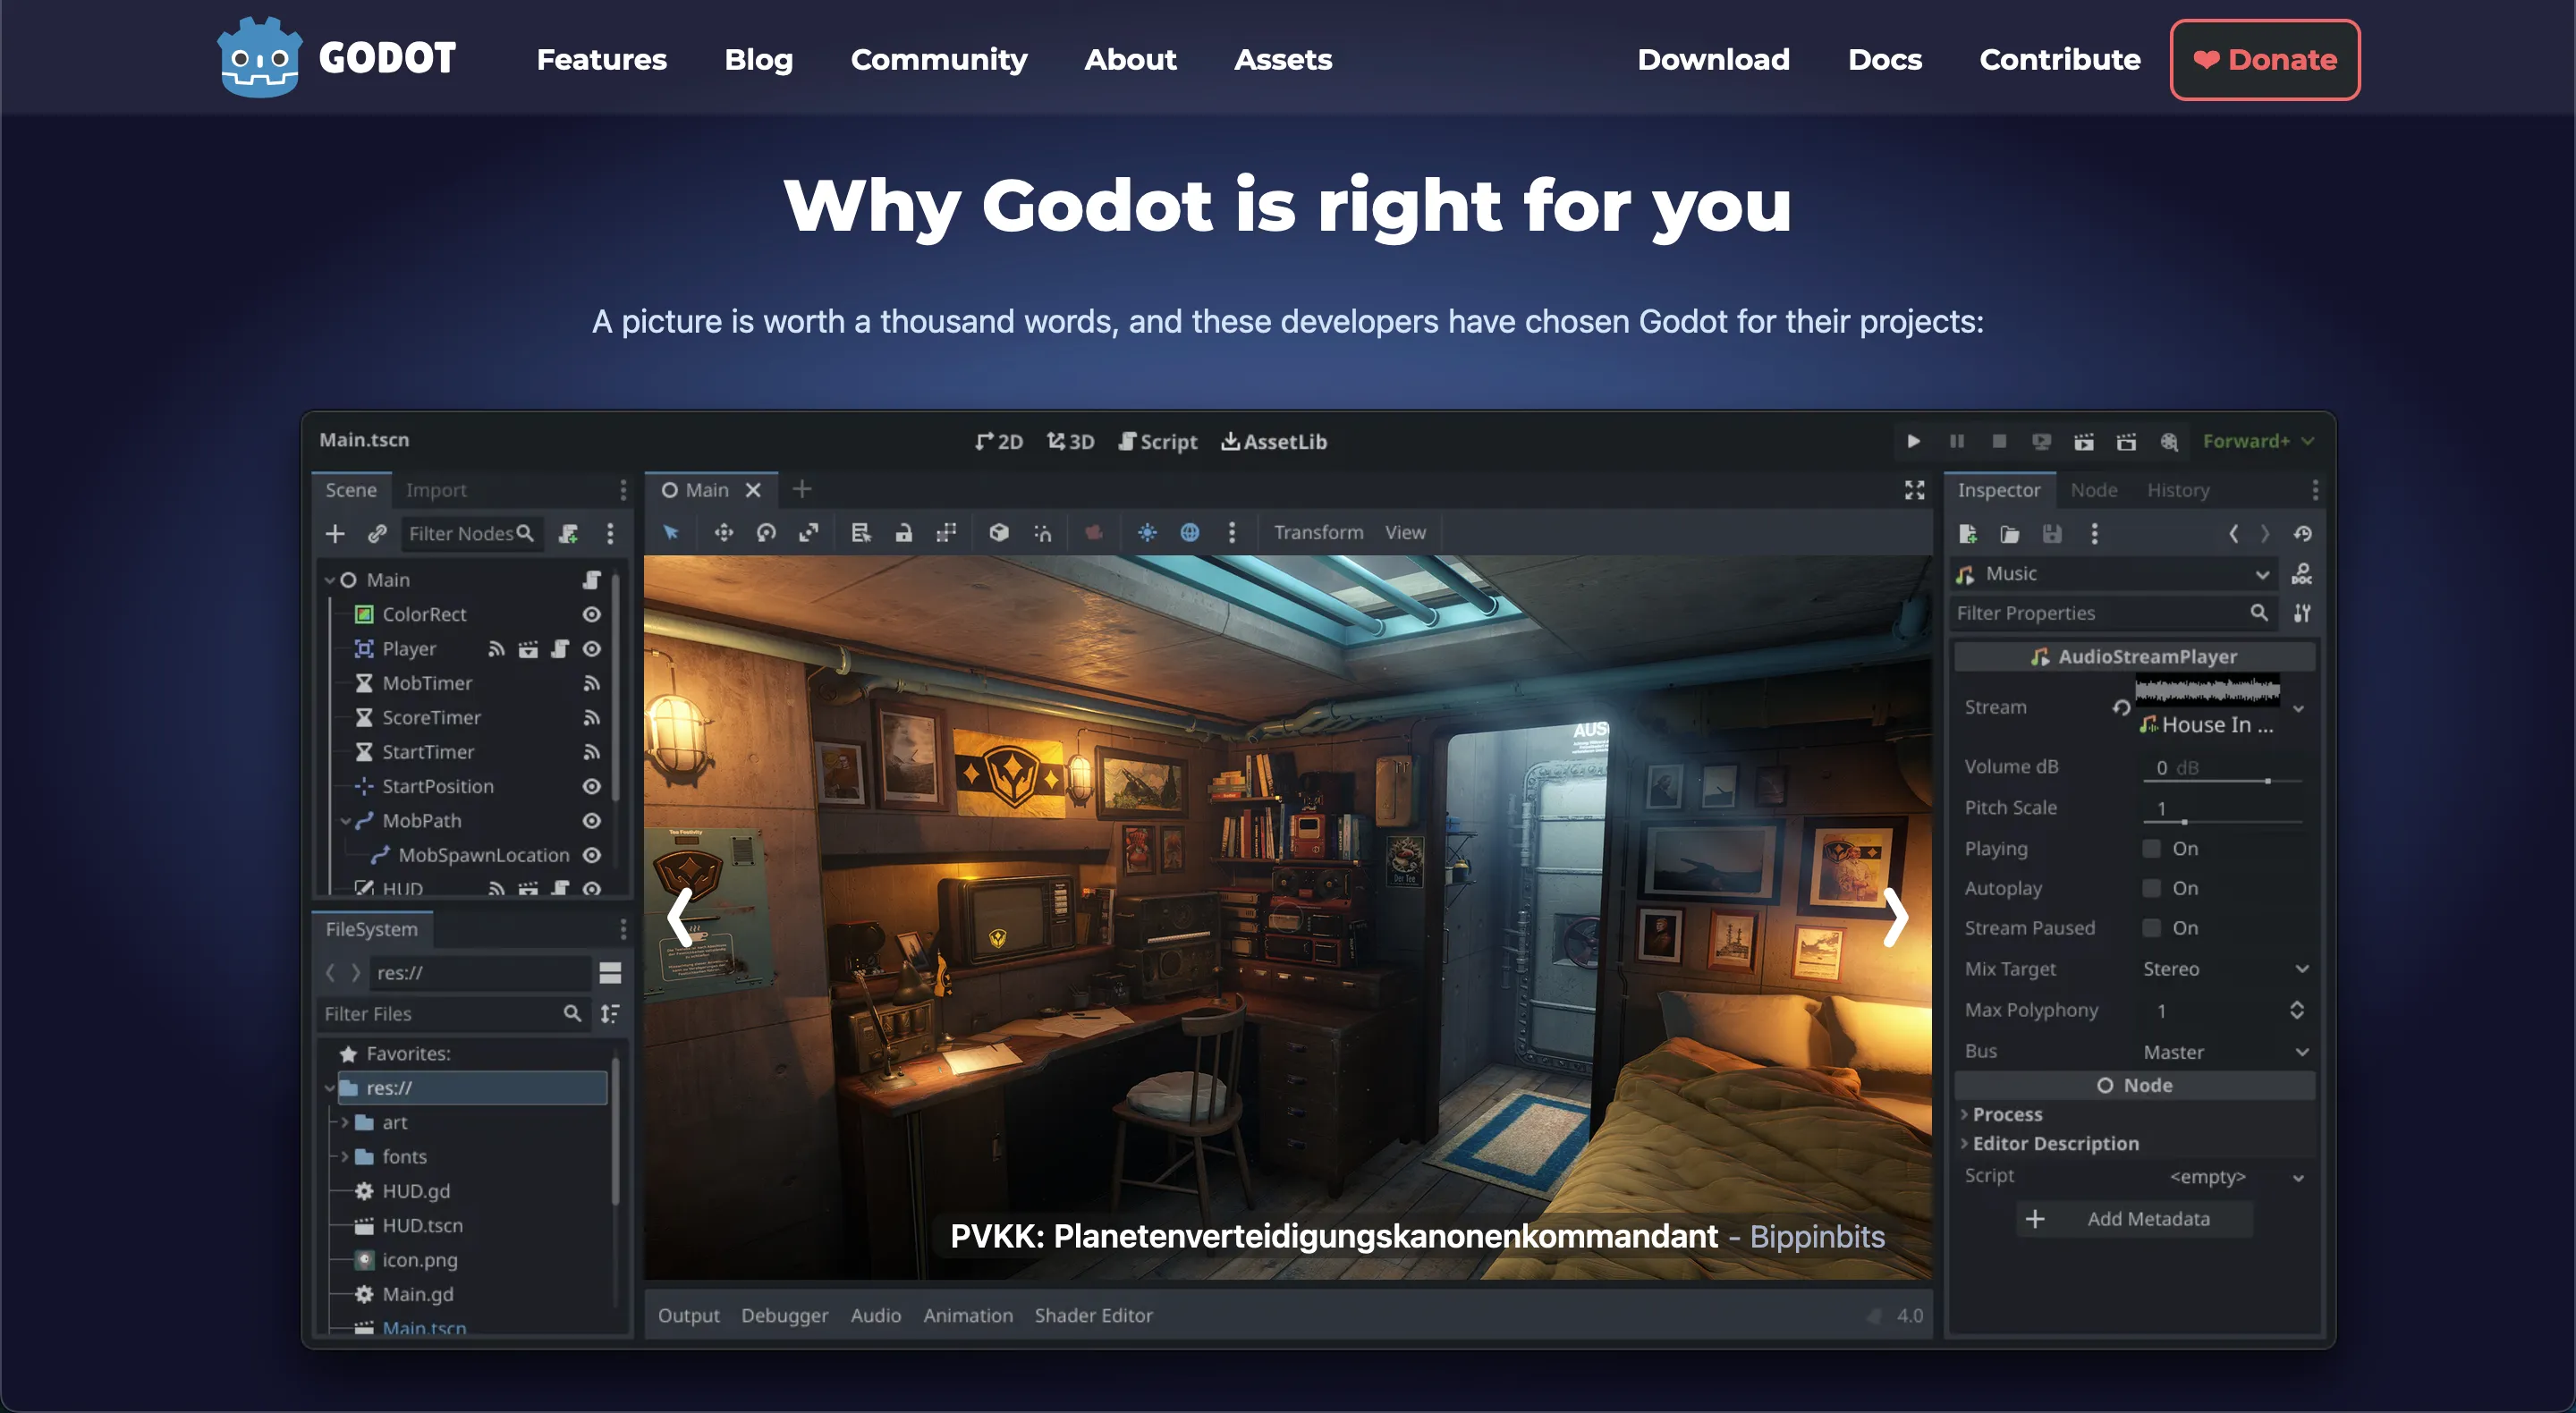Open the Mix Target Stereo dropdown
The width and height of the screenshot is (2576, 1413).
click(2226, 969)
